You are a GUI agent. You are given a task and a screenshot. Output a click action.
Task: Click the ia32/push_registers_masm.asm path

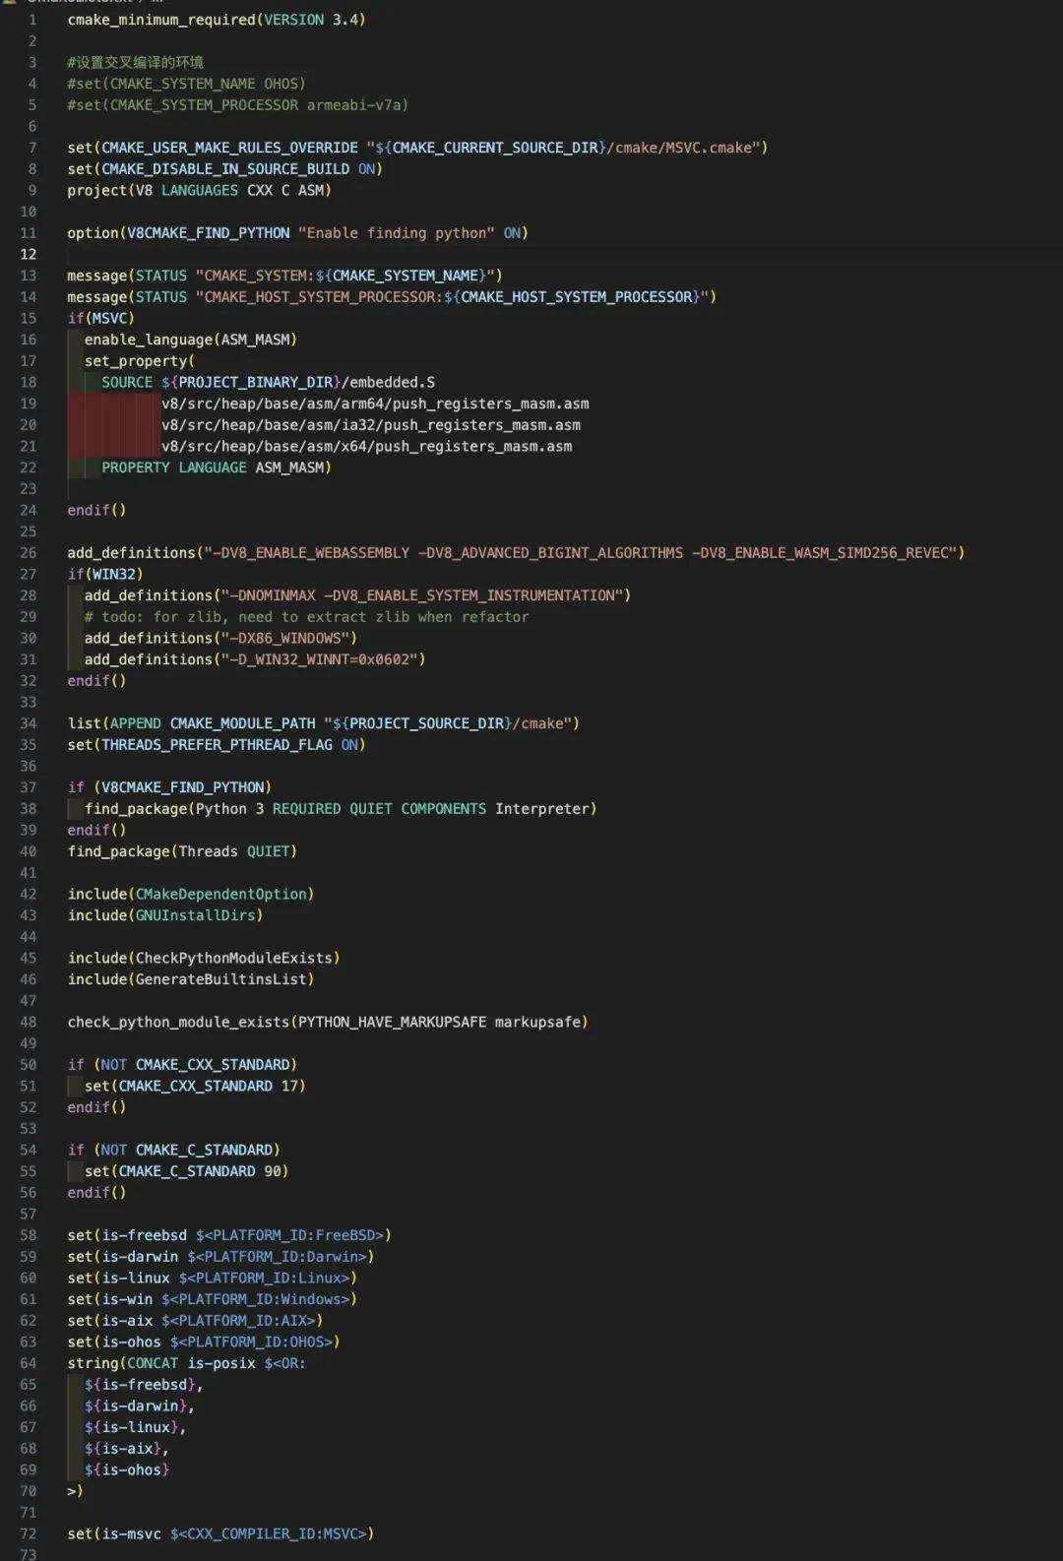371,424
